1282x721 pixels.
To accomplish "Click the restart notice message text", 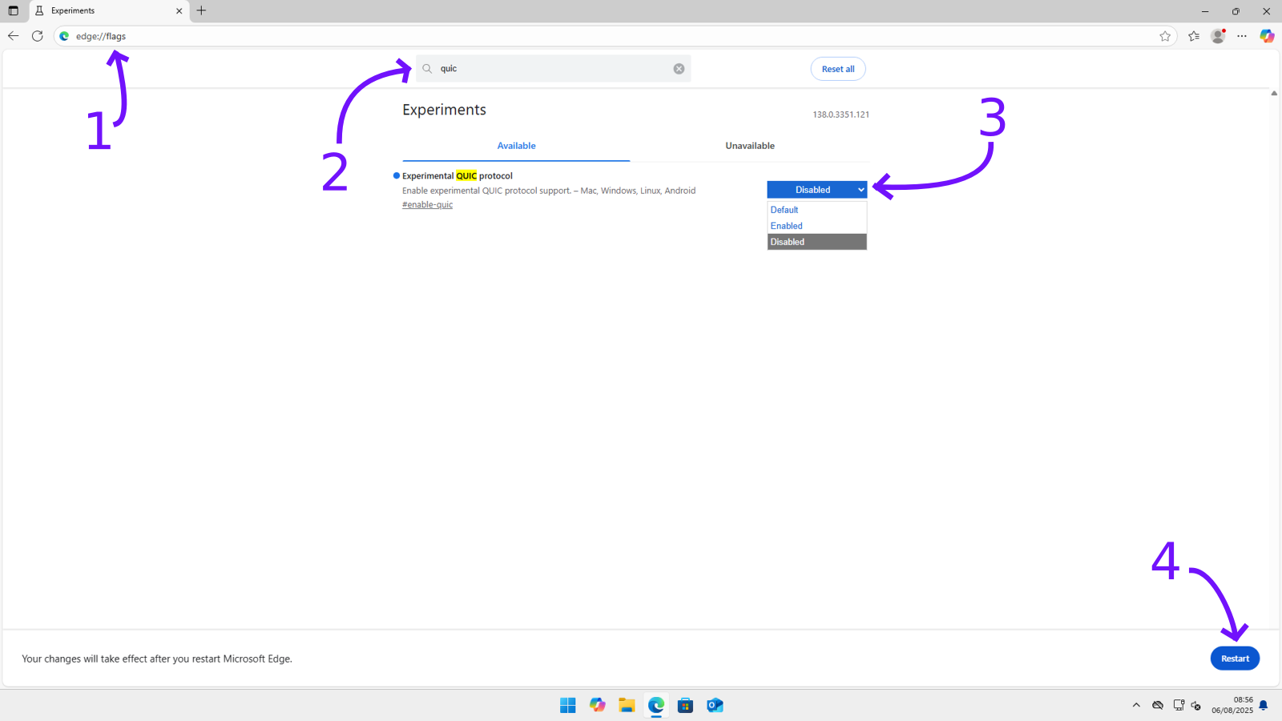I will click(157, 659).
